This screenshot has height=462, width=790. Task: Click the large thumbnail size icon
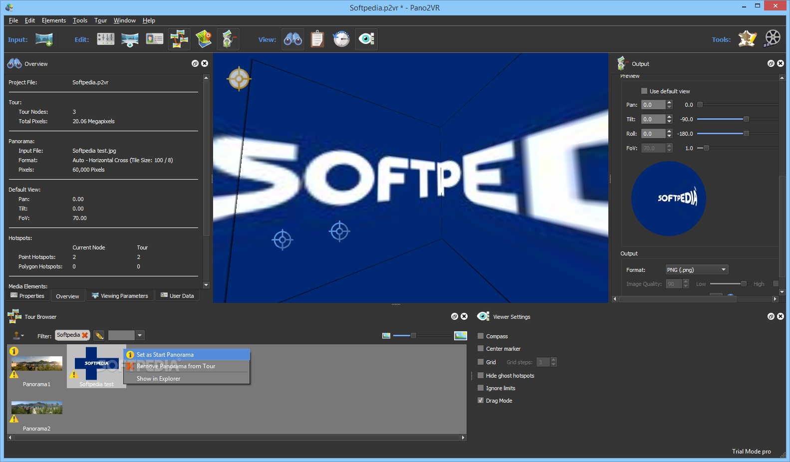click(x=461, y=336)
